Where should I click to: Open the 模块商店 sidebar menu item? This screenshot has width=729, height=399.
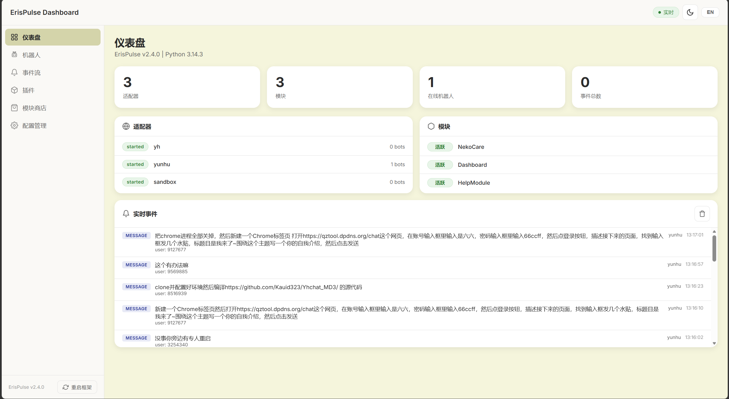point(34,108)
